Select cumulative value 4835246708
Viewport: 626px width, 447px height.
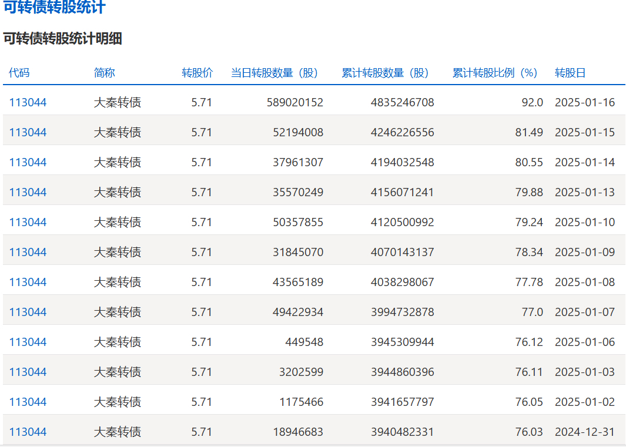tap(403, 103)
